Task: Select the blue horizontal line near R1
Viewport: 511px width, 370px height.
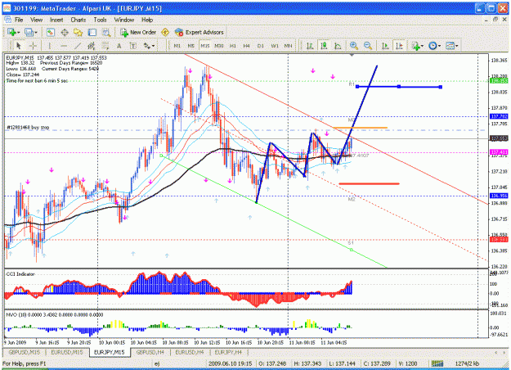Action: pyautogui.click(x=399, y=87)
